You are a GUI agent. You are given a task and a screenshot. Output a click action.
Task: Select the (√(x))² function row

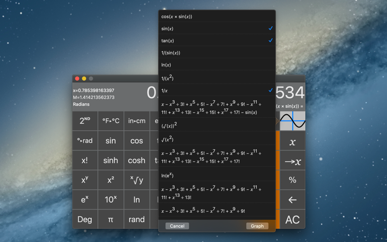[217, 125]
